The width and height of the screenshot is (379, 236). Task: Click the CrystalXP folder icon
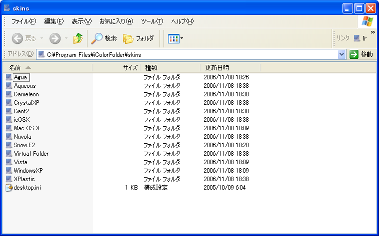point(9,103)
